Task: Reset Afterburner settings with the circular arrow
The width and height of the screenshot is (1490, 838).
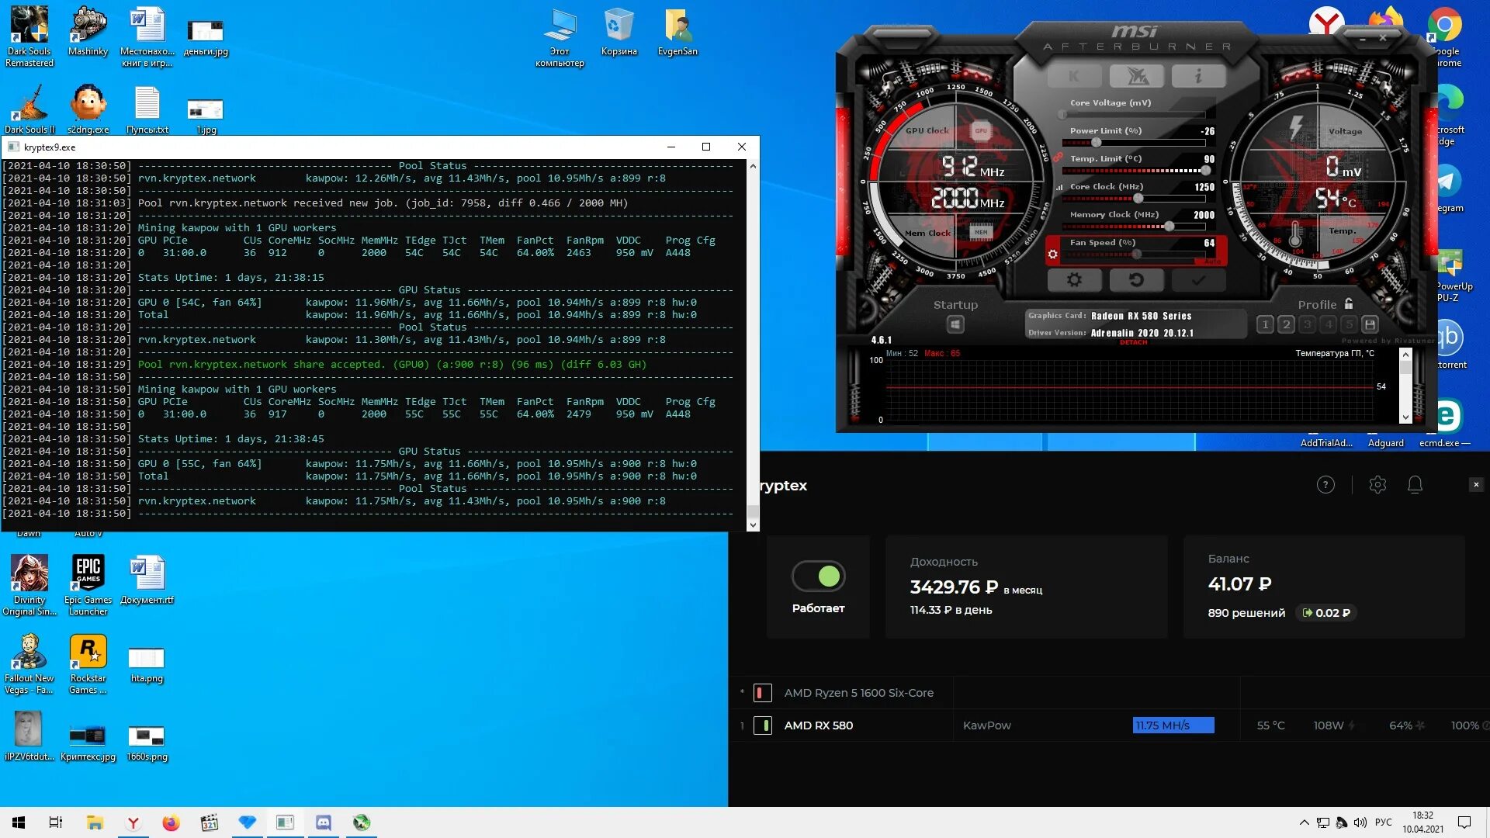Action: (1136, 280)
